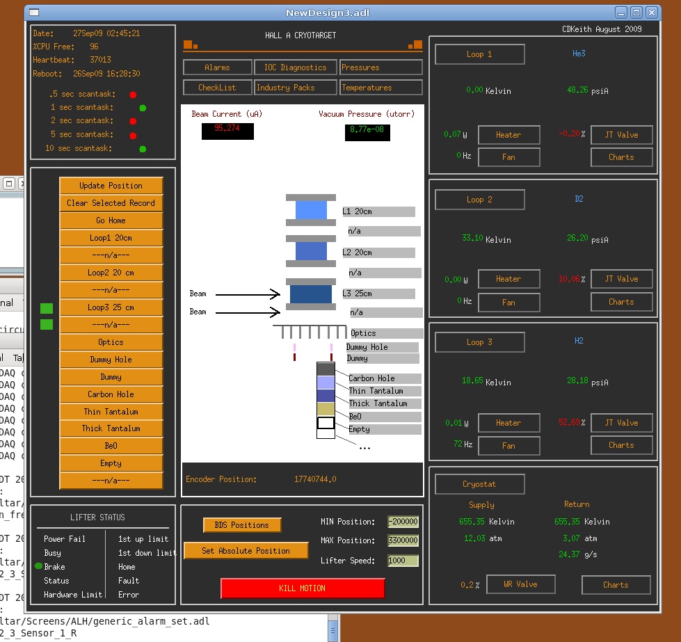The image size is (681, 642).
Task: Open Loop 2 Heater controls
Action: pyautogui.click(x=508, y=279)
